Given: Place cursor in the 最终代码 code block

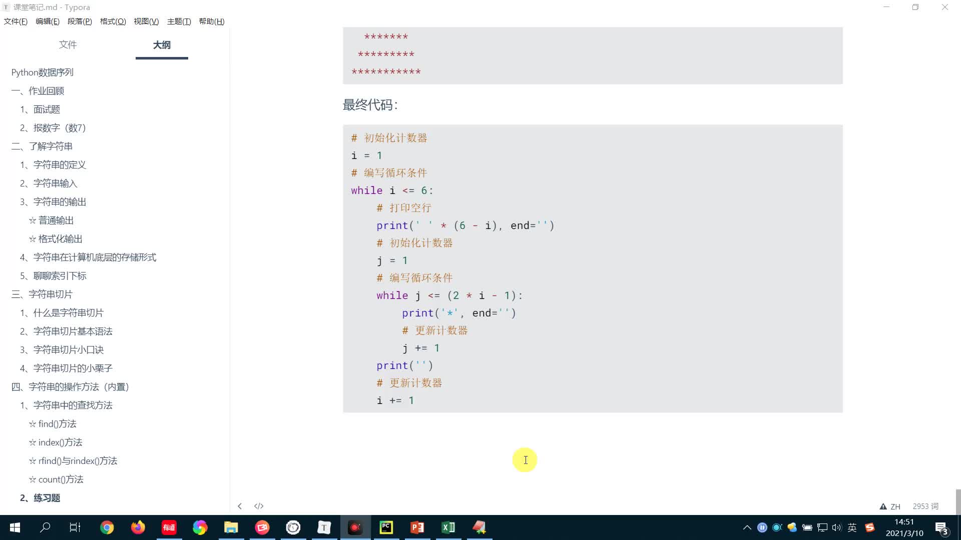Looking at the screenshot, I should click(593, 269).
